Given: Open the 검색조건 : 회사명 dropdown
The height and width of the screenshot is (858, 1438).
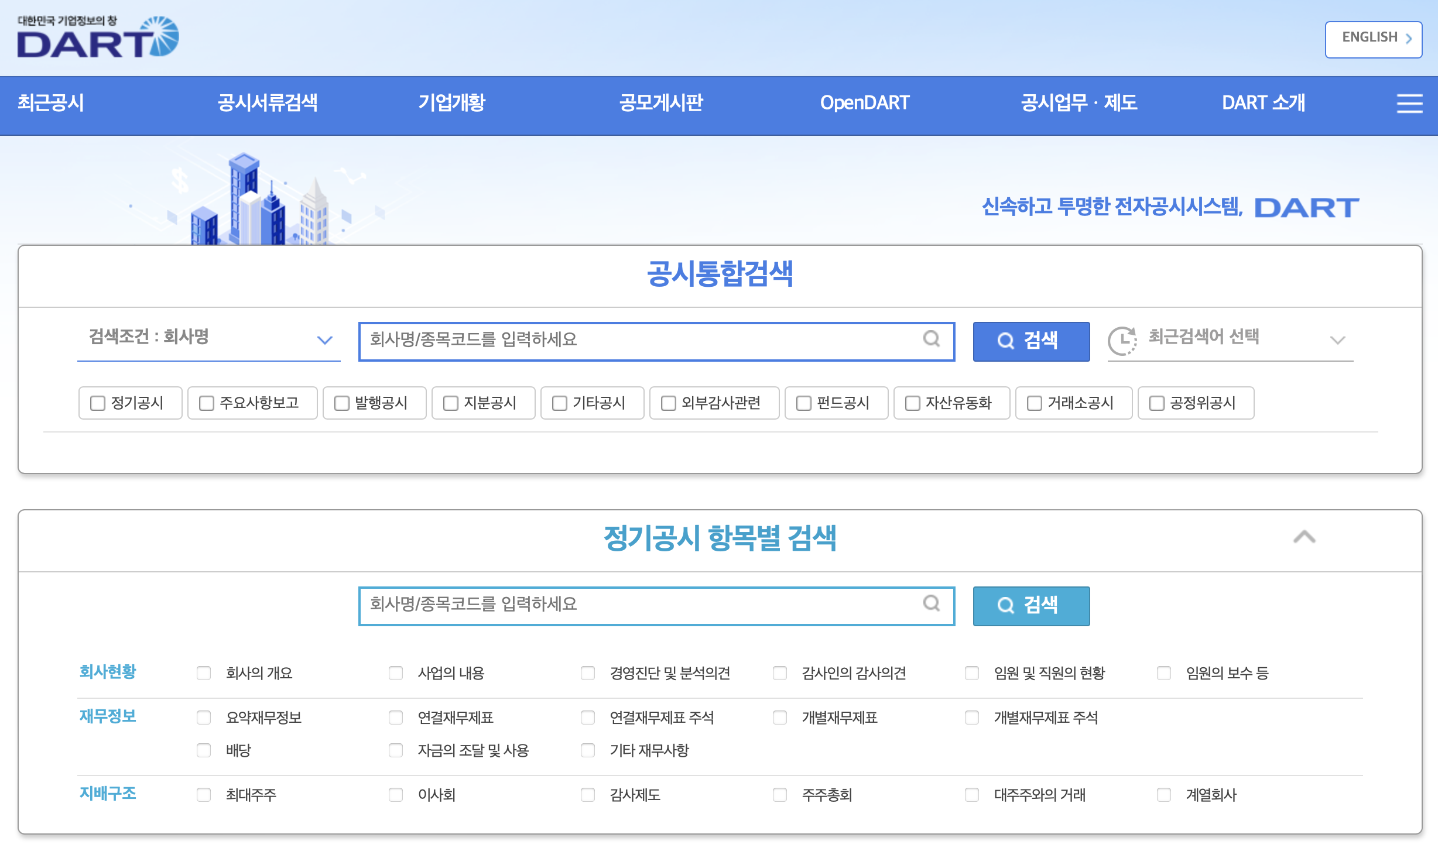Looking at the screenshot, I should pos(209,340).
